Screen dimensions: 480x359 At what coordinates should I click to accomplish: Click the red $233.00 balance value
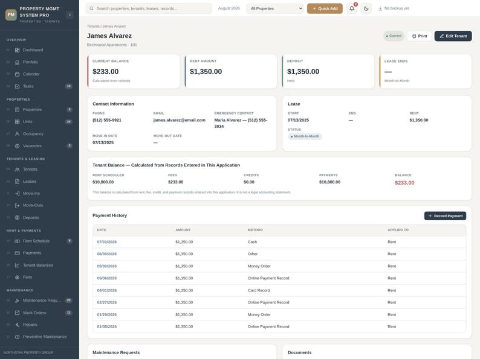404,183
